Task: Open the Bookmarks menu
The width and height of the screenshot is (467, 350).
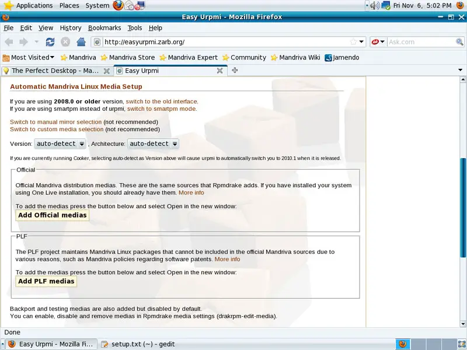Action: 104,28
